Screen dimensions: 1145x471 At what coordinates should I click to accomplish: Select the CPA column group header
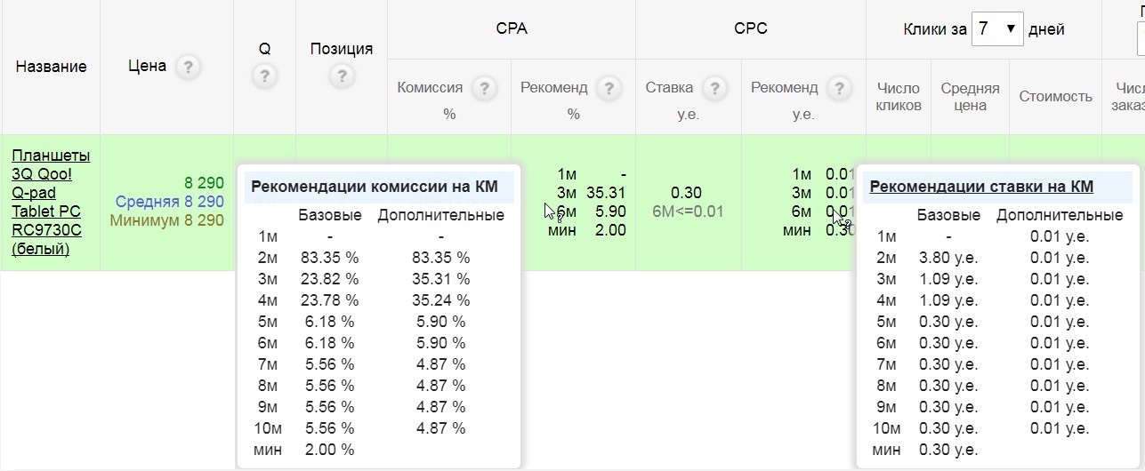512,28
